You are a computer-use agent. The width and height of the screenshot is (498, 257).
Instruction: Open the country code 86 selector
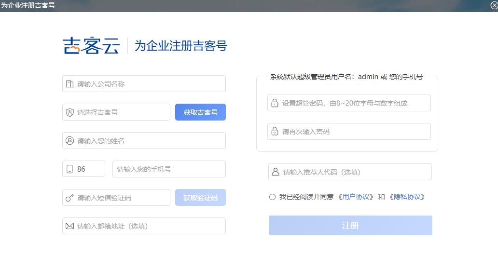(84, 169)
